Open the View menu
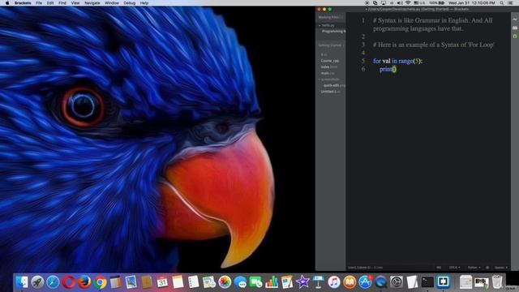The image size is (519, 292). pyautogui.click(x=75, y=3)
